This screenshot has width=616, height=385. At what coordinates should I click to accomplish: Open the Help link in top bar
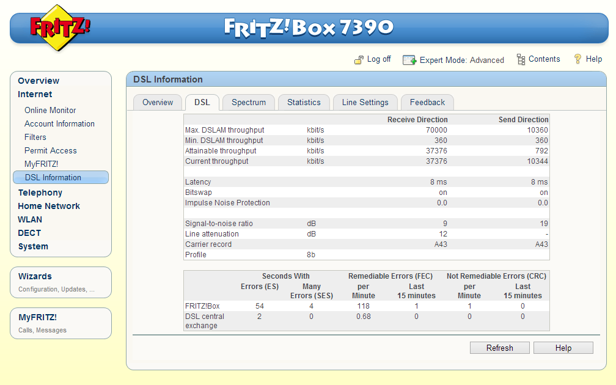click(x=593, y=59)
